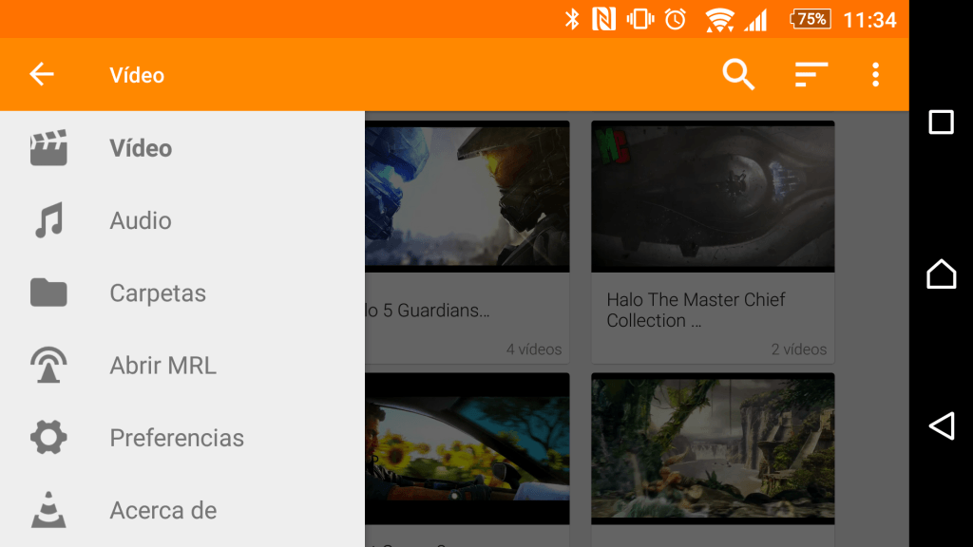The image size is (973, 547).
Task: Tap the Audio music note icon
Action: coord(48,220)
